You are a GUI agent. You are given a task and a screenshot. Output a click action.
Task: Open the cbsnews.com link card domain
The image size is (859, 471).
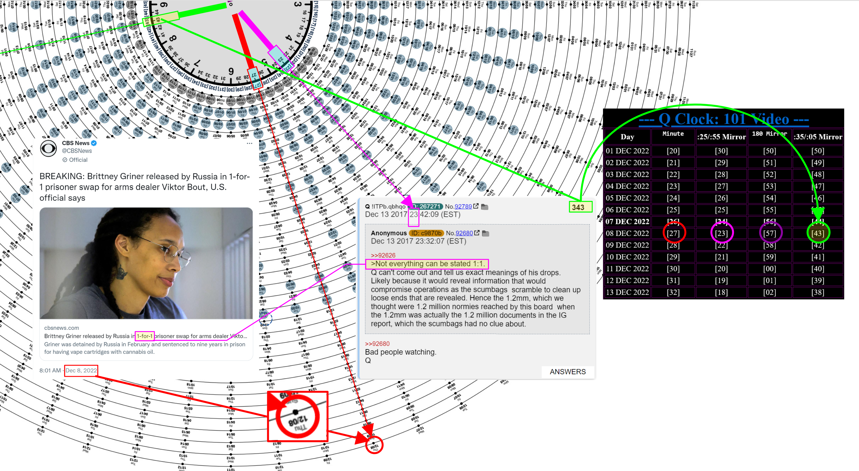pos(62,328)
